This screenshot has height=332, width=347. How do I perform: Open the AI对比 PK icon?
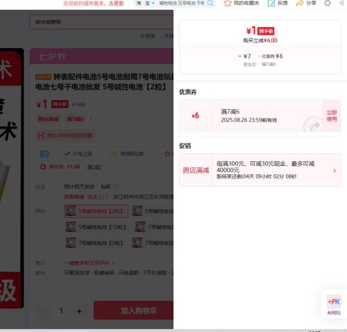tap(334, 302)
